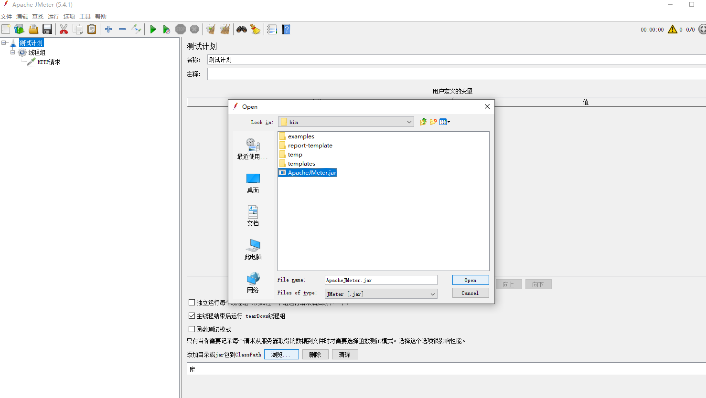Click the 清除 button
706x398 pixels.
(345, 355)
